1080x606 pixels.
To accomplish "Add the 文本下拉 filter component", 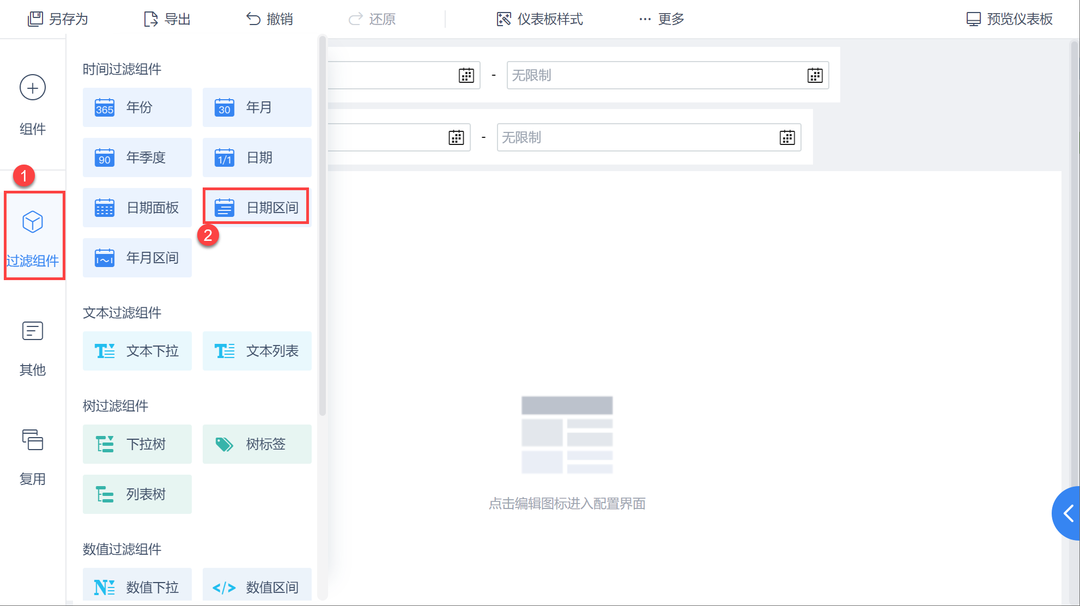I will point(137,351).
